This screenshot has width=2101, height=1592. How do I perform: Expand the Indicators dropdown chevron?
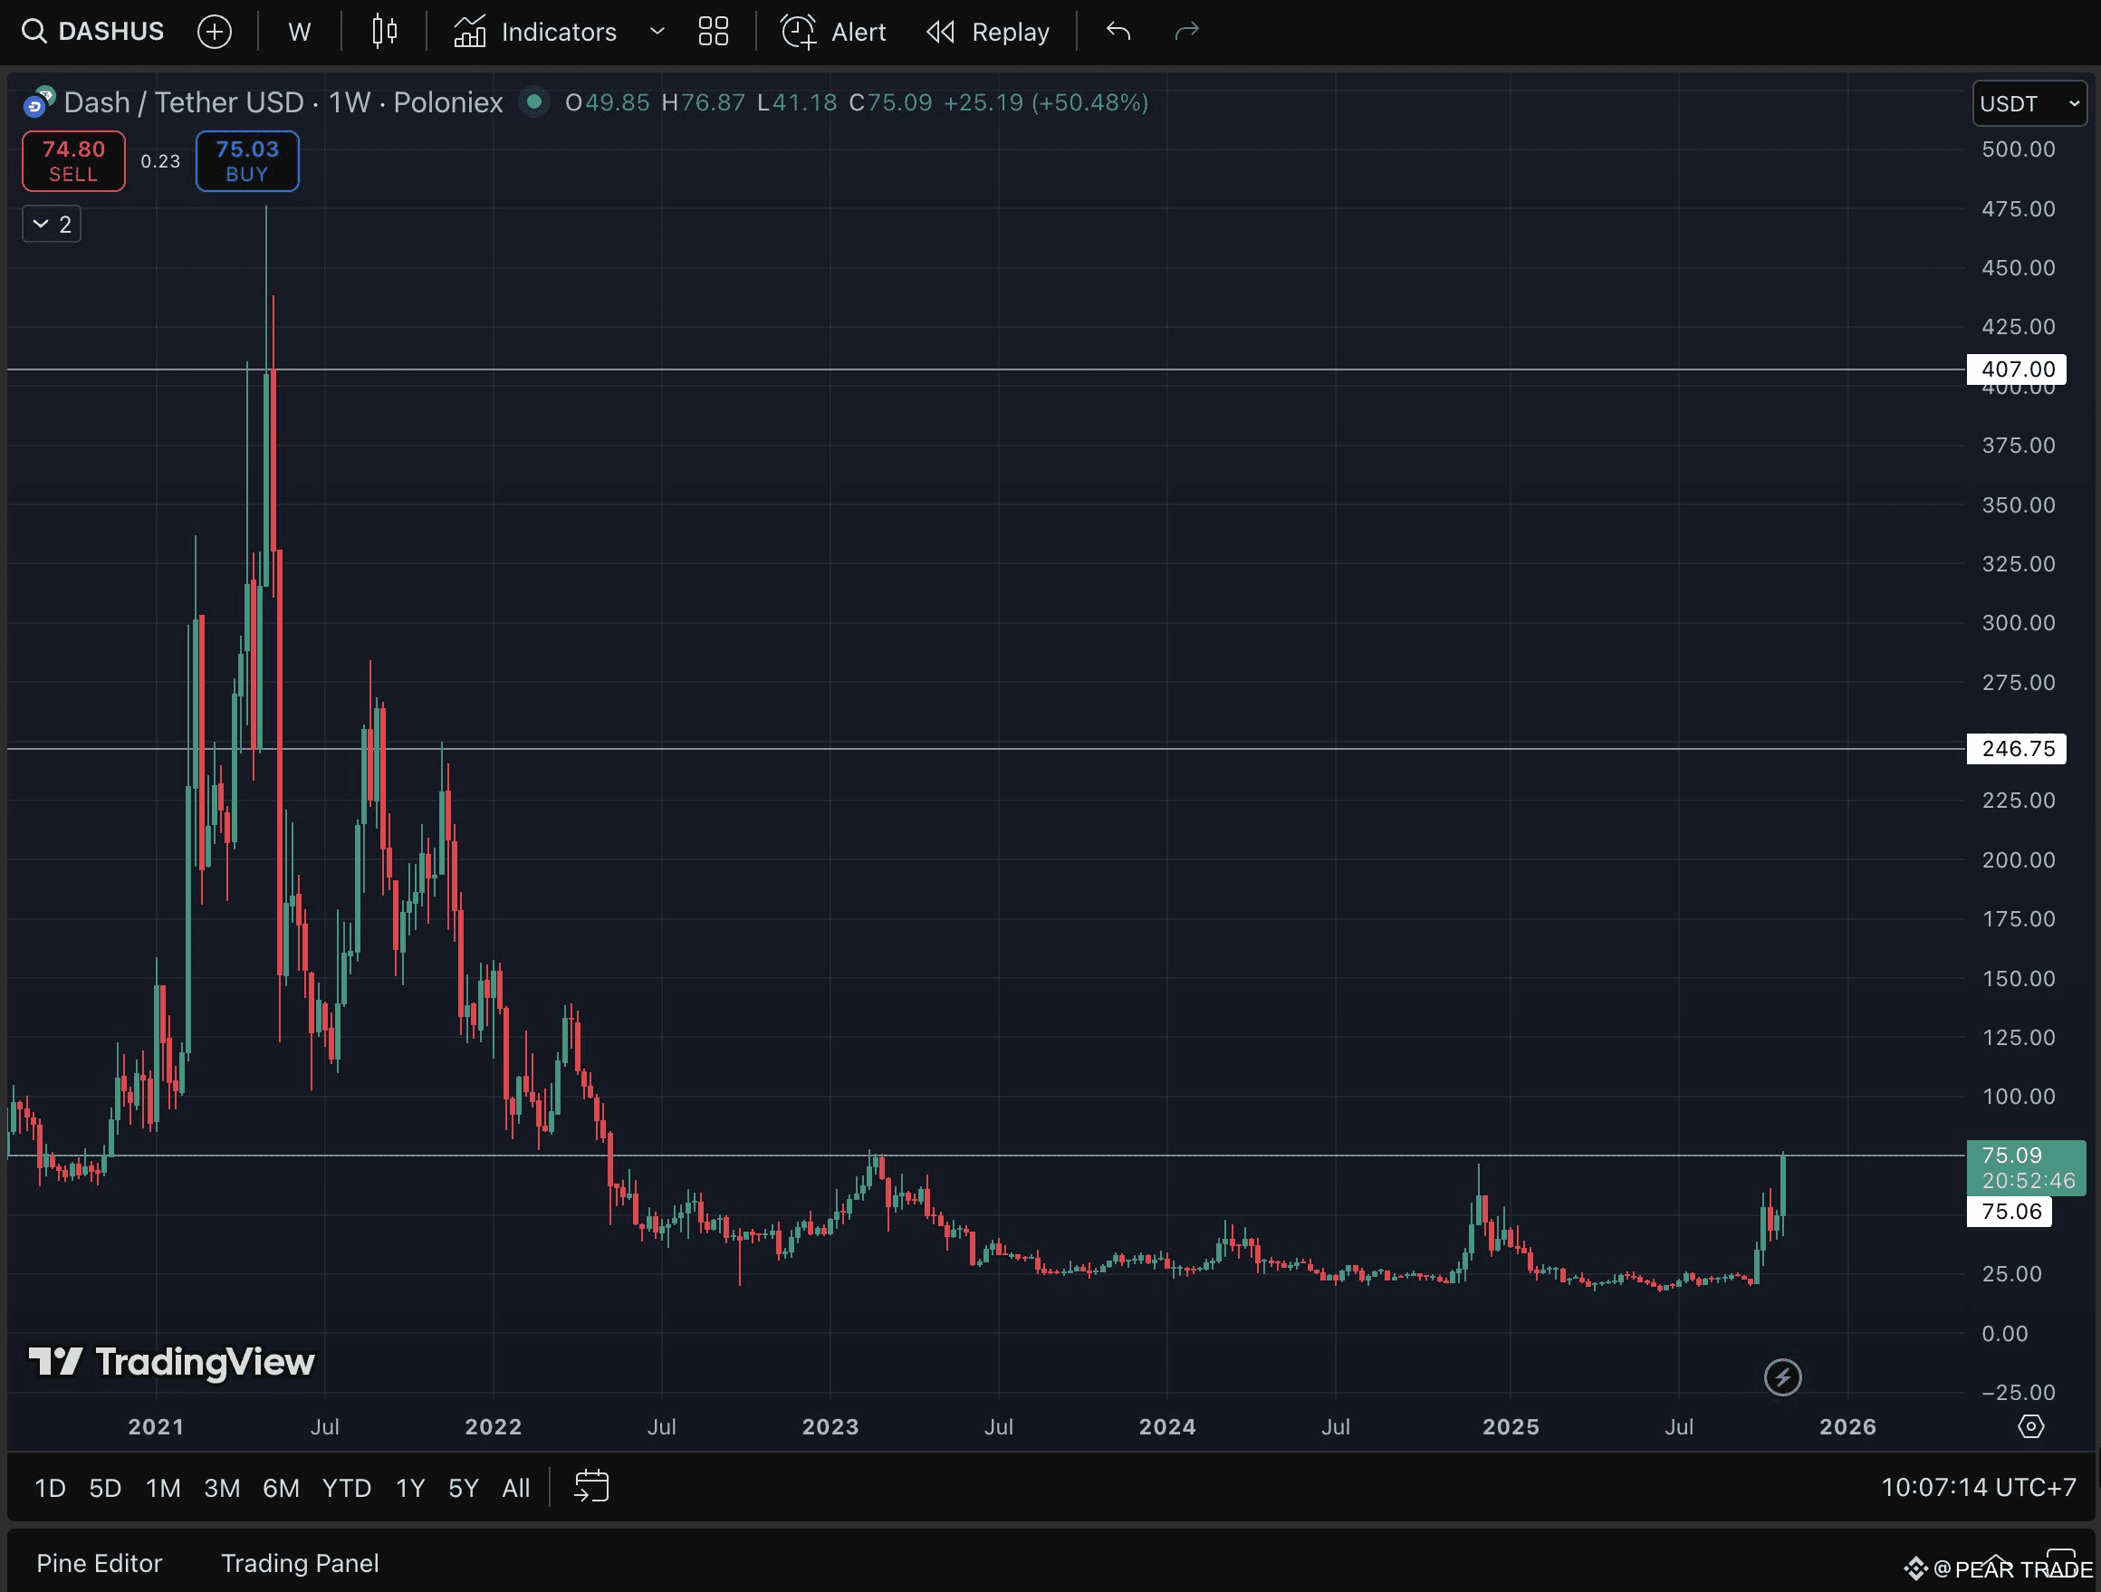pos(656,32)
